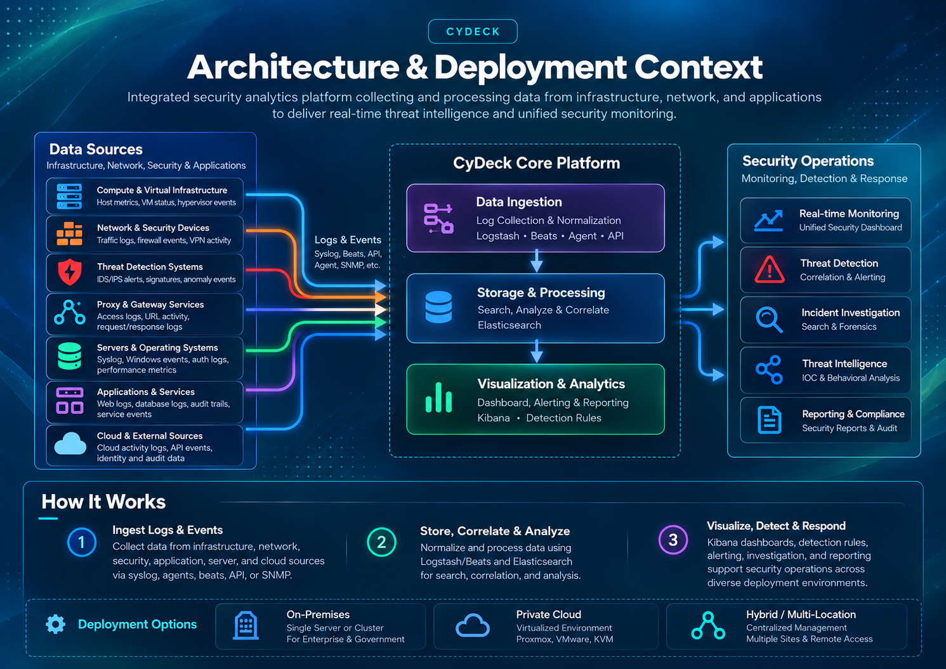This screenshot has width=946, height=669.
Task: Select "Multiple Sites & Remote Access" text
Action: click(x=809, y=639)
